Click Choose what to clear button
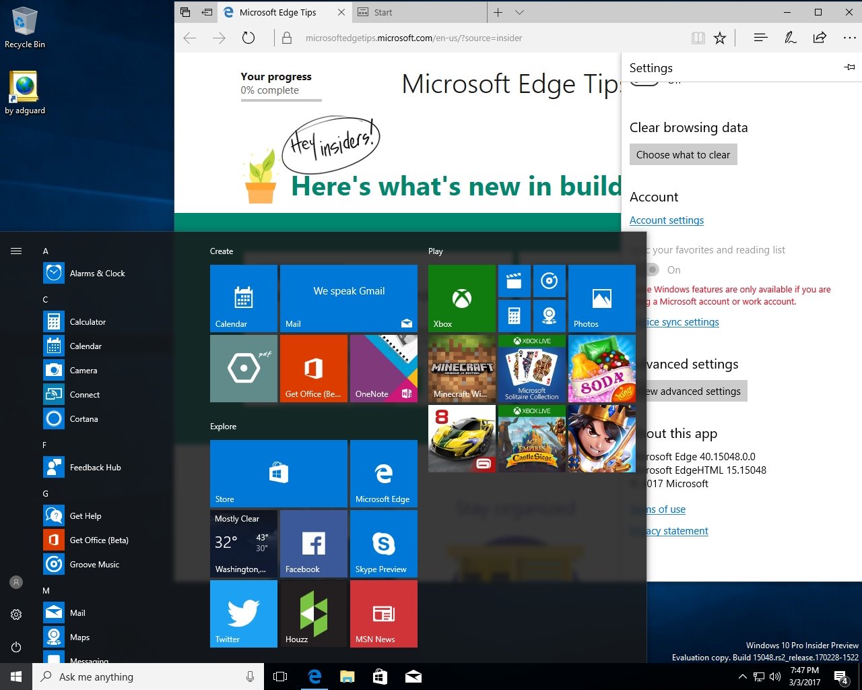 click(x=683, y=154)
